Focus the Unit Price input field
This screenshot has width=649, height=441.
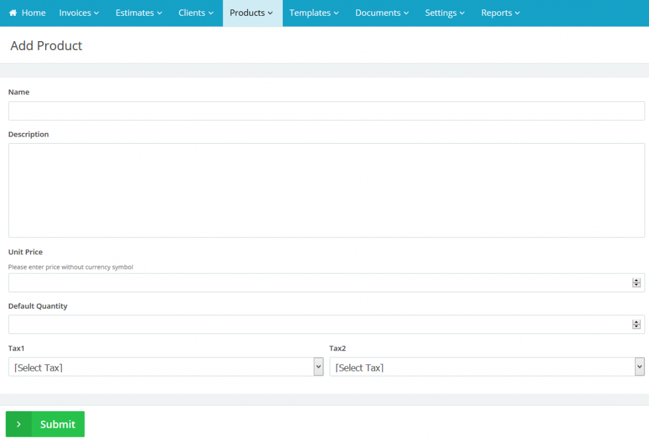tap(317, 283)
